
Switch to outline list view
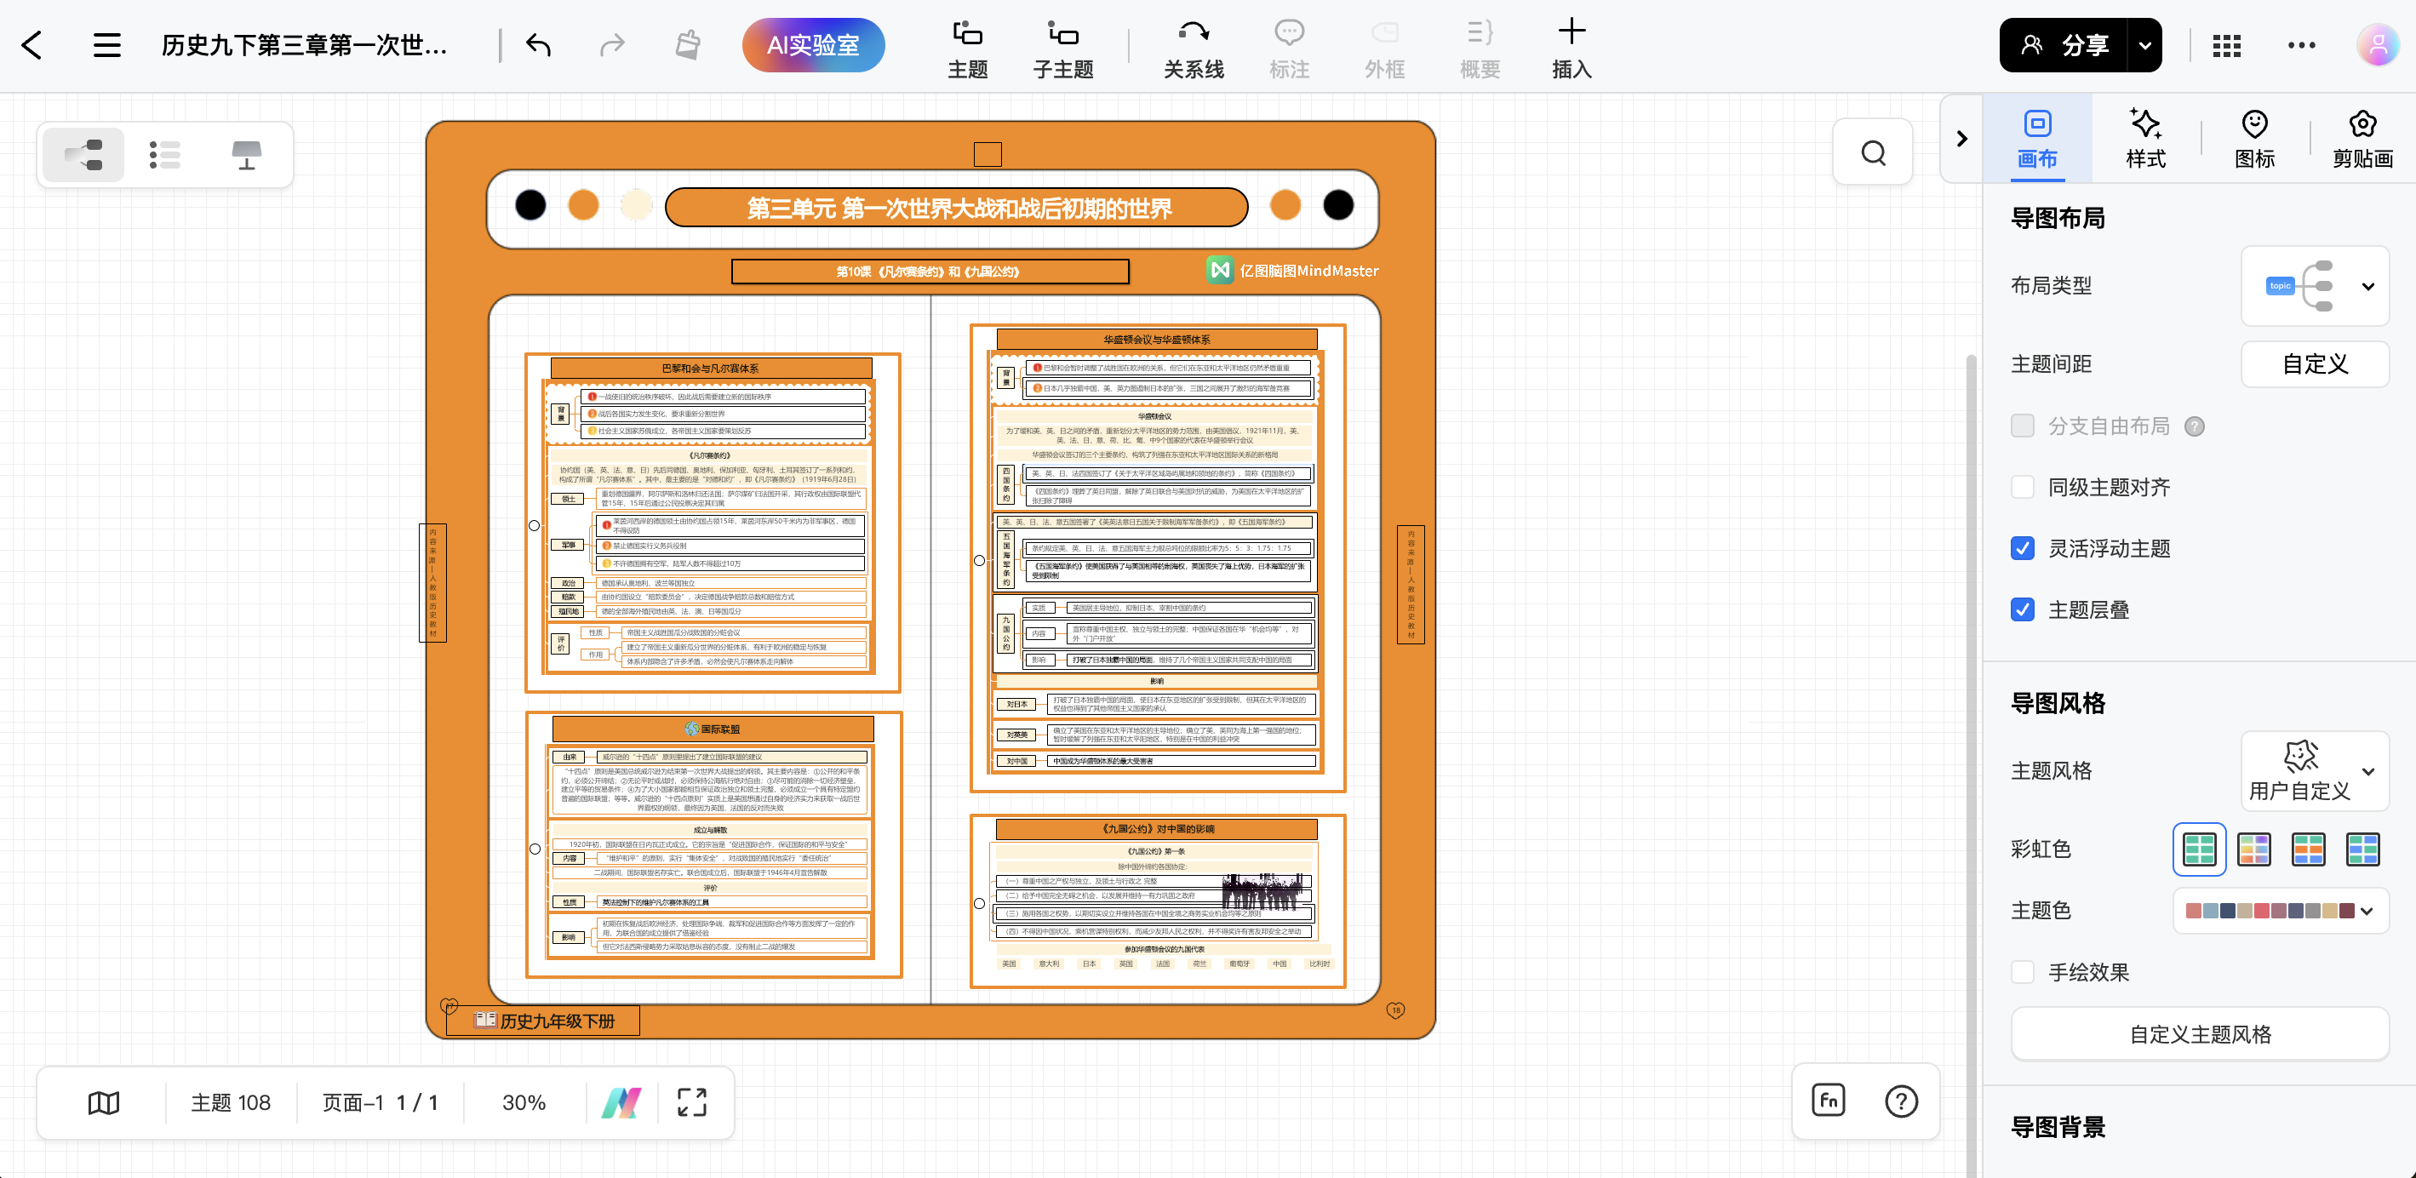pos(164,155)
